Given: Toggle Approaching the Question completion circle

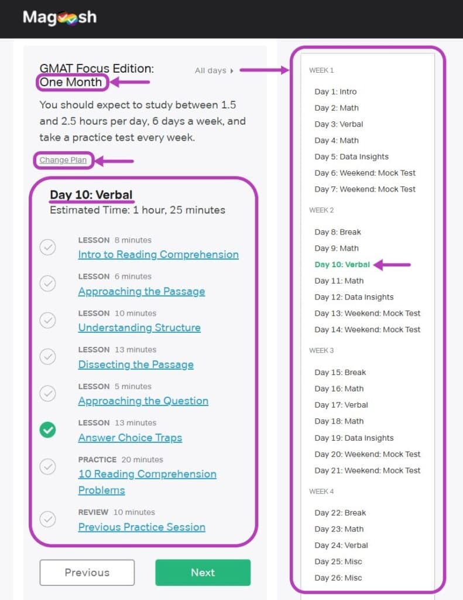Looking at the screenshot, I should (48, 394).
